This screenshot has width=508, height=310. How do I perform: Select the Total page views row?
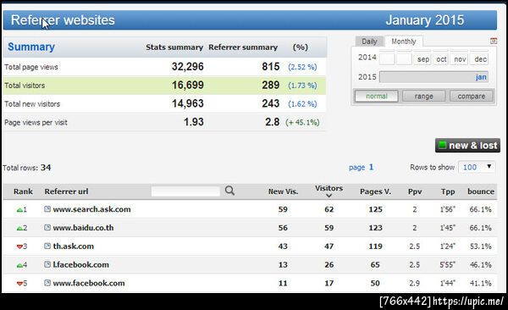[164, 67]
